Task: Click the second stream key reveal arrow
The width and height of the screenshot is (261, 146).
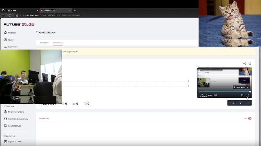Action: pyautogui.click(x=189, y=86)
